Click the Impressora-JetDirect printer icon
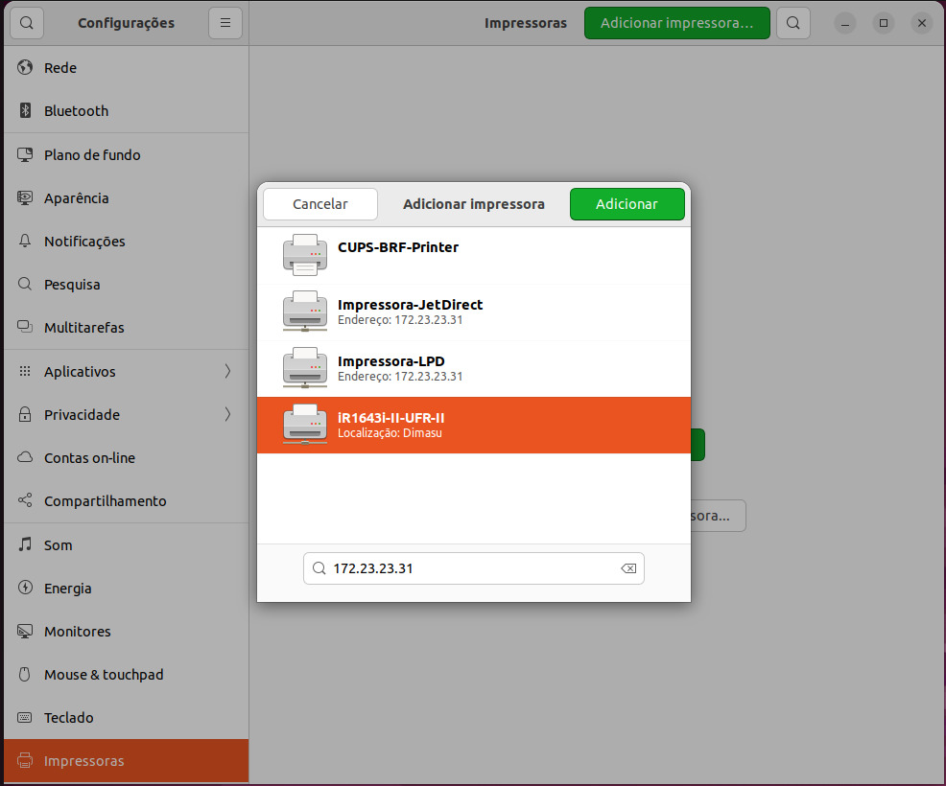 click(305, 312)
